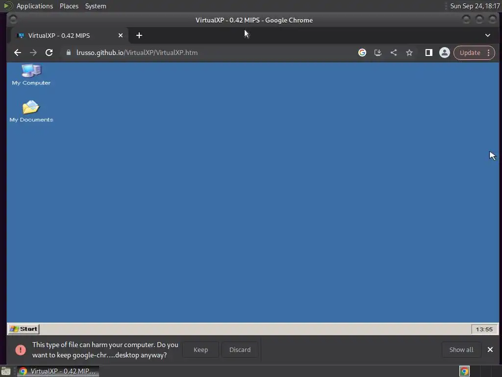This screenshot has height=377, width=502.
Task: Click the forward navigation arrow
Action: (33, 53)
